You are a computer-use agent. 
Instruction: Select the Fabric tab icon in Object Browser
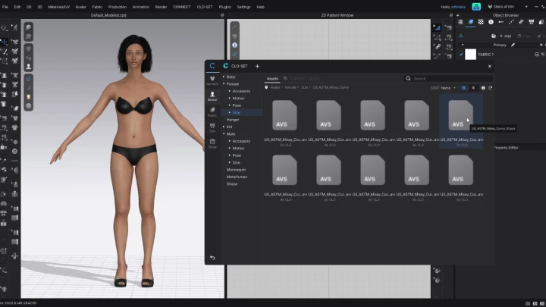point(470,22)
